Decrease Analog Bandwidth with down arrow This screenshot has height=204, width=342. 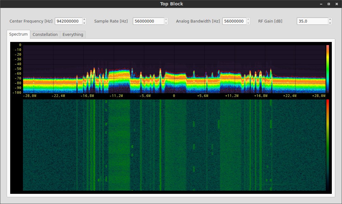(248, 23)
